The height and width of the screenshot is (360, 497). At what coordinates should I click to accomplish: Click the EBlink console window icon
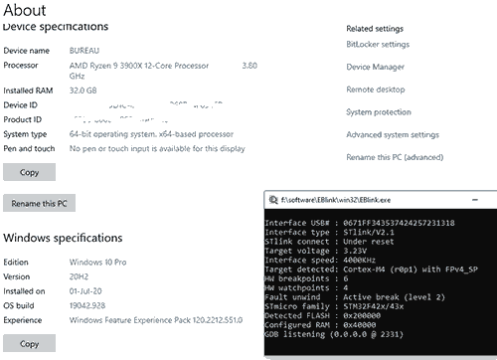273,200
